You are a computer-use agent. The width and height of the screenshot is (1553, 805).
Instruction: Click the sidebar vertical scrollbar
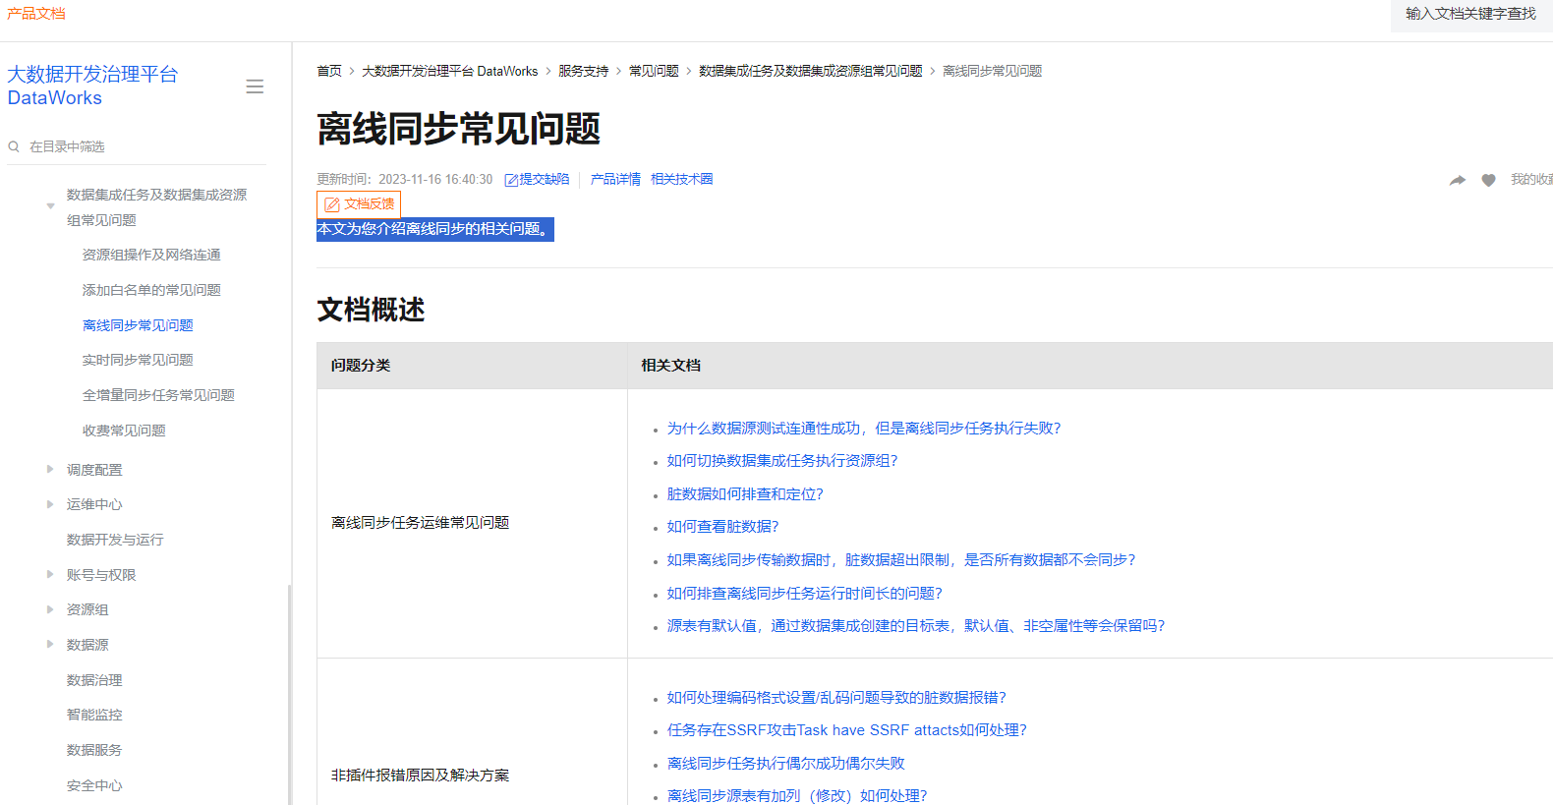point(289,694)
